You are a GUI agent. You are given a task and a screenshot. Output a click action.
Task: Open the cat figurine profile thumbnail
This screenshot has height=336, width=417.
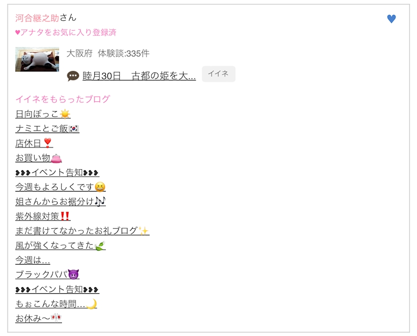(x=37, y=59)
